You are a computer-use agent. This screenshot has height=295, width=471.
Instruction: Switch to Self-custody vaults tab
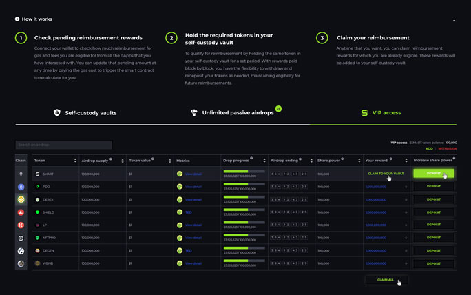click(85, 113)
